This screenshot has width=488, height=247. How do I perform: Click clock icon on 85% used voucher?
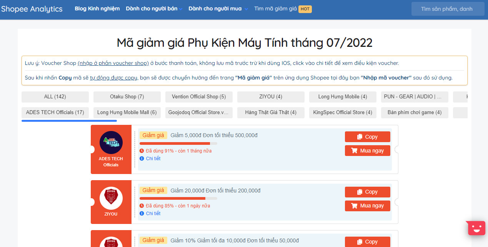[142, 206]
